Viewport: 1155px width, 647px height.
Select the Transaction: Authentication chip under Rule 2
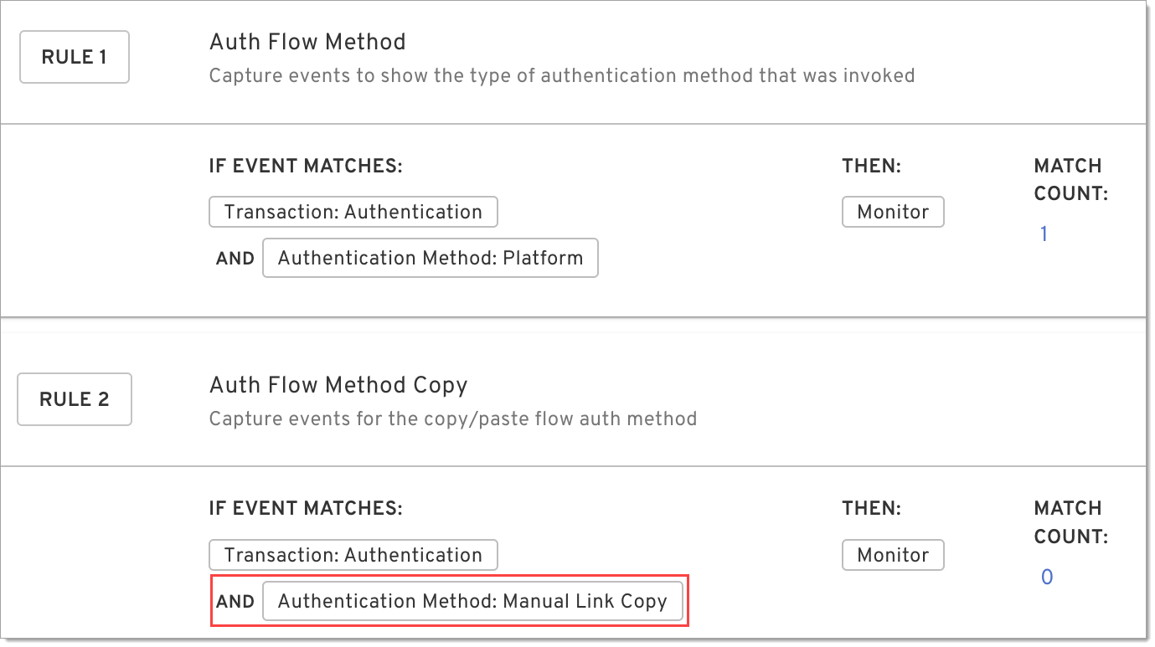click(353, 555)
